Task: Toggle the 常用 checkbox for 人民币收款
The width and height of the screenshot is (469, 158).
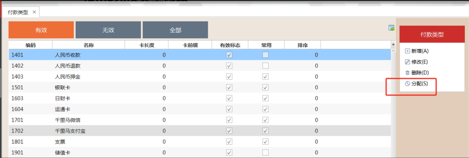Action: [x=265, y=55]
